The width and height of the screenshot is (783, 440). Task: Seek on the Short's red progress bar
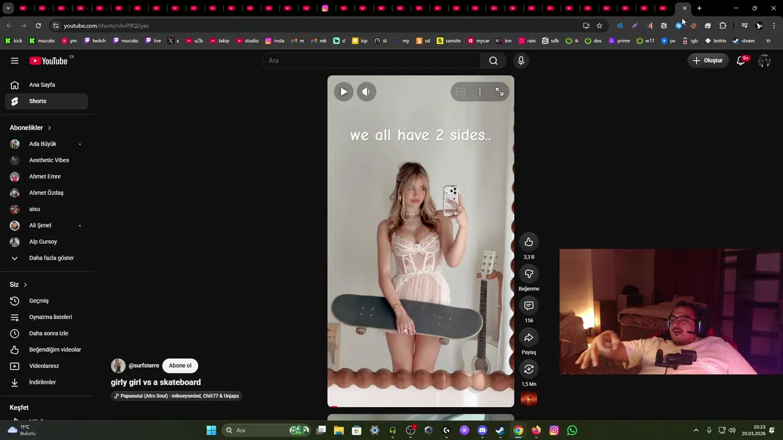point(421,406)
